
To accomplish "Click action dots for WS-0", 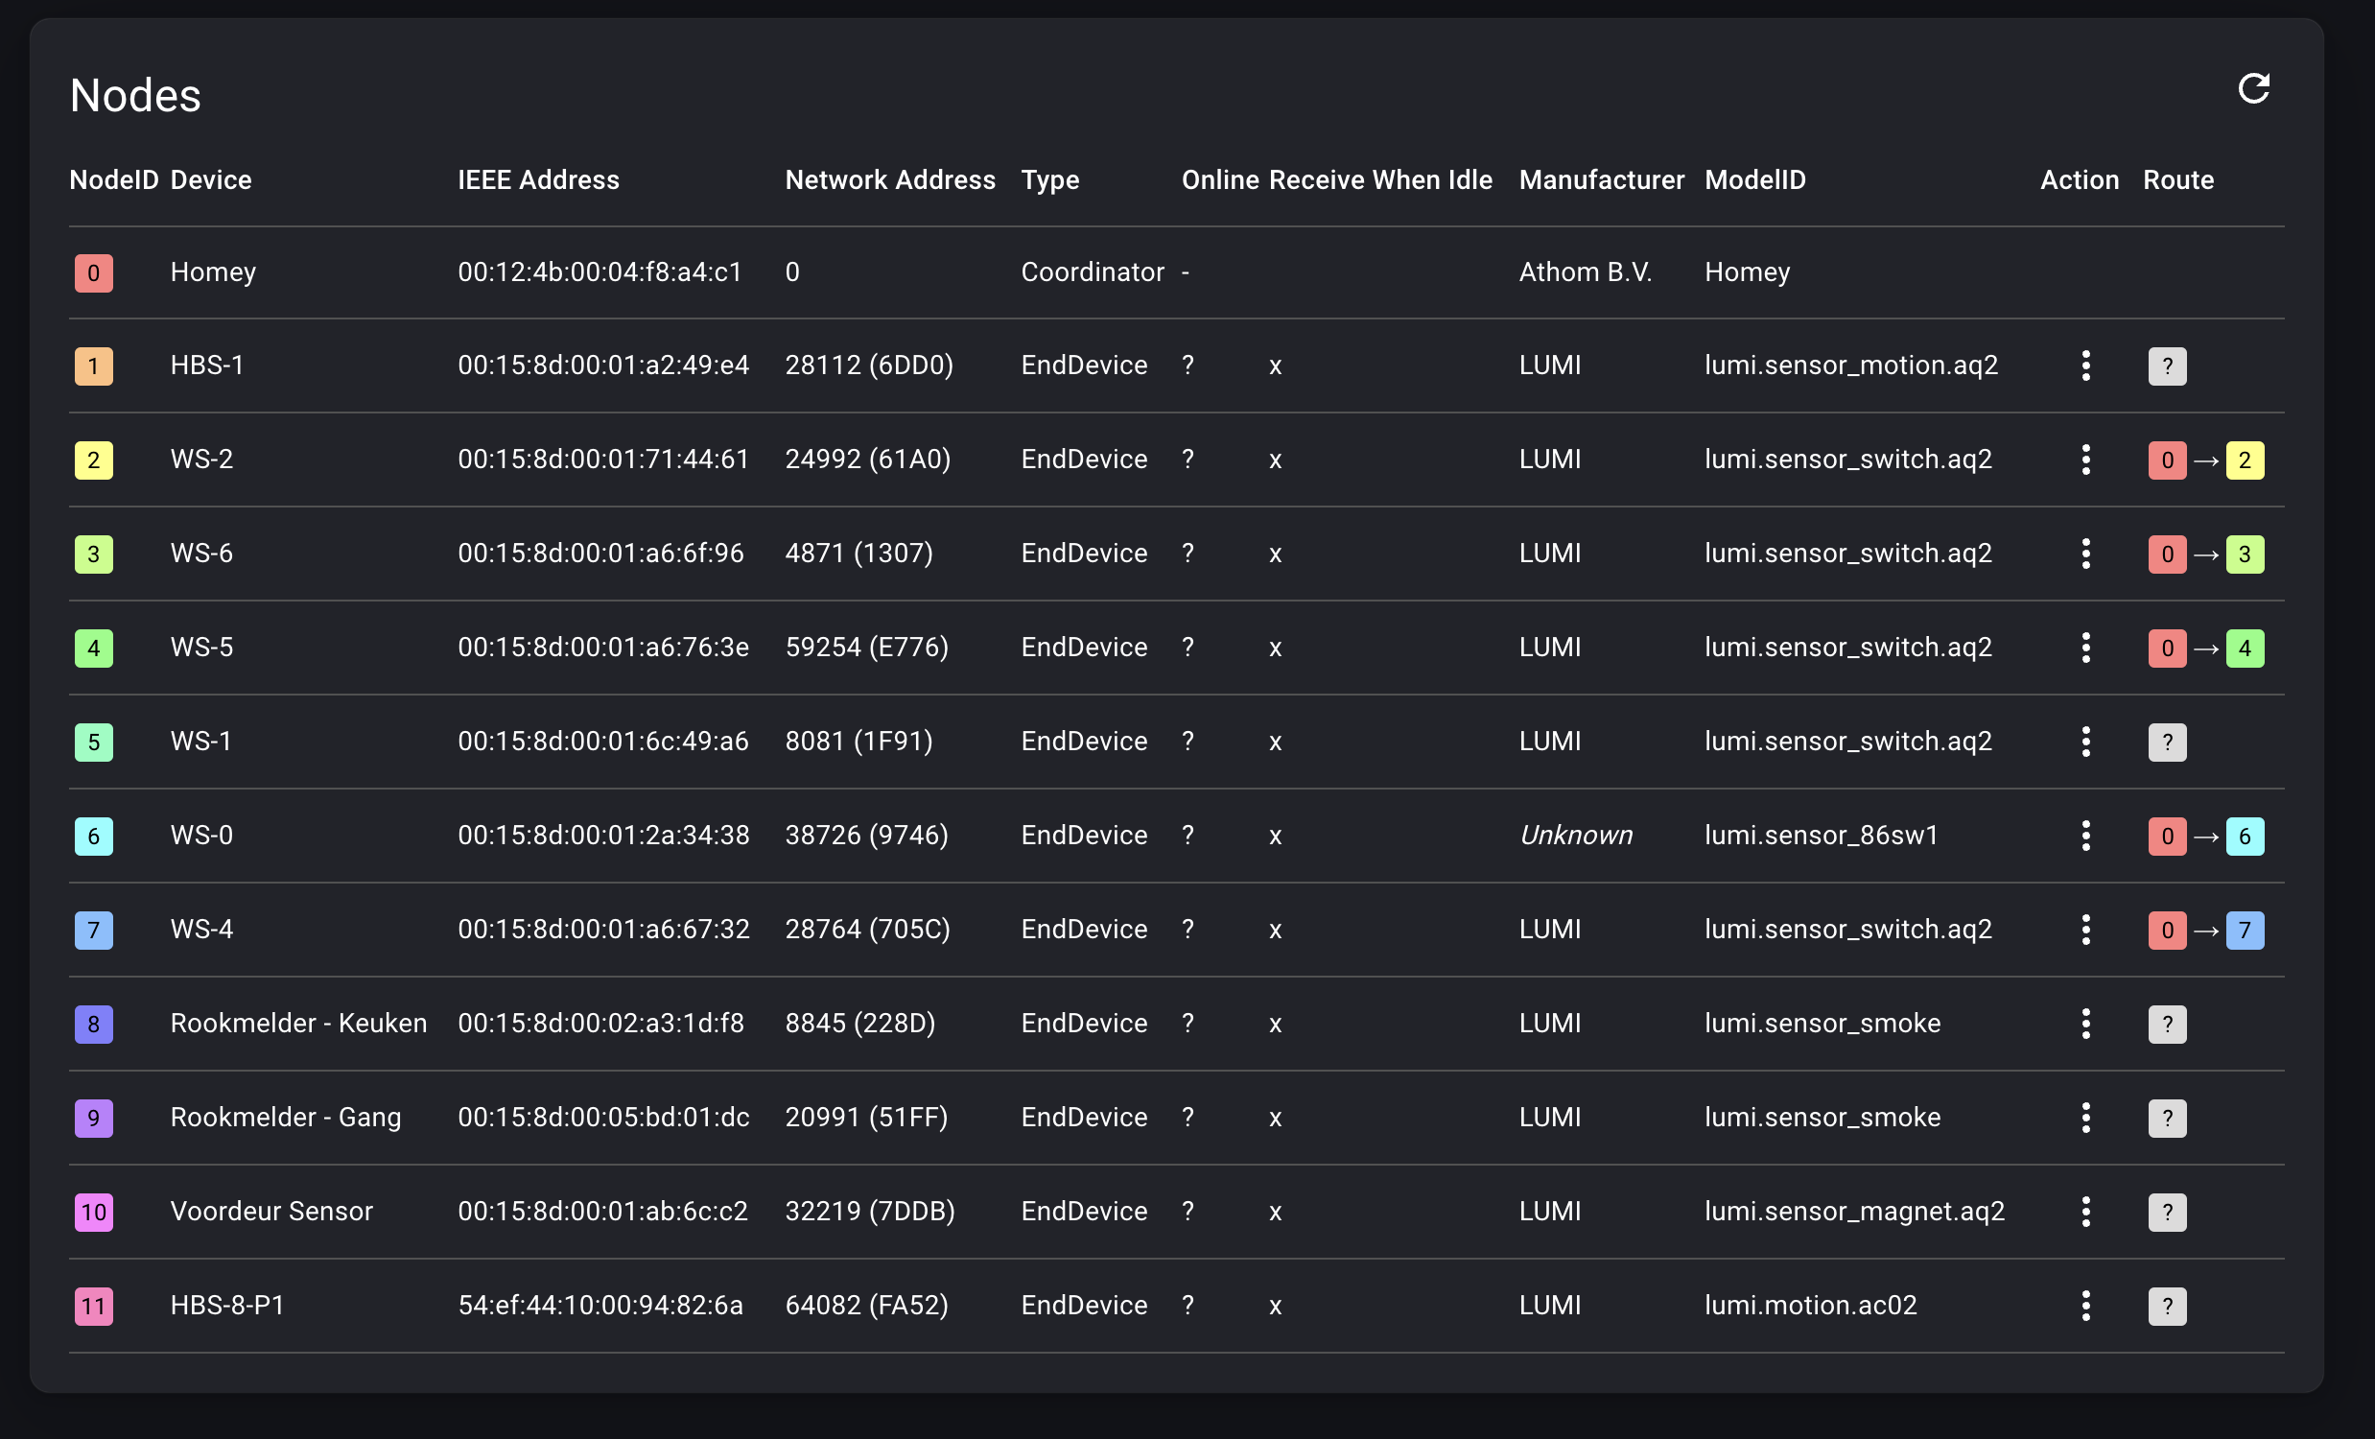I will [x=2085, y=836].
